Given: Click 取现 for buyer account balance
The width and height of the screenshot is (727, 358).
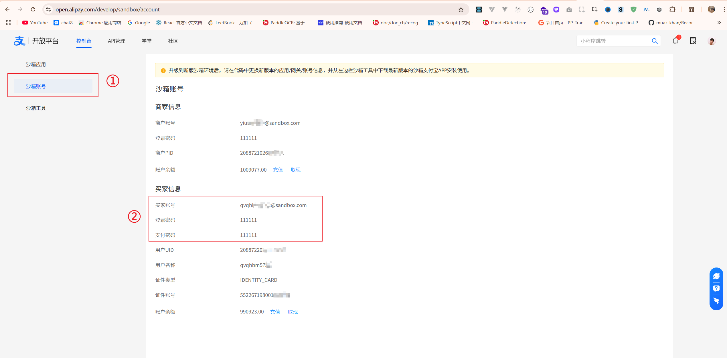Looking at the screenshot, I should (293, 312).
